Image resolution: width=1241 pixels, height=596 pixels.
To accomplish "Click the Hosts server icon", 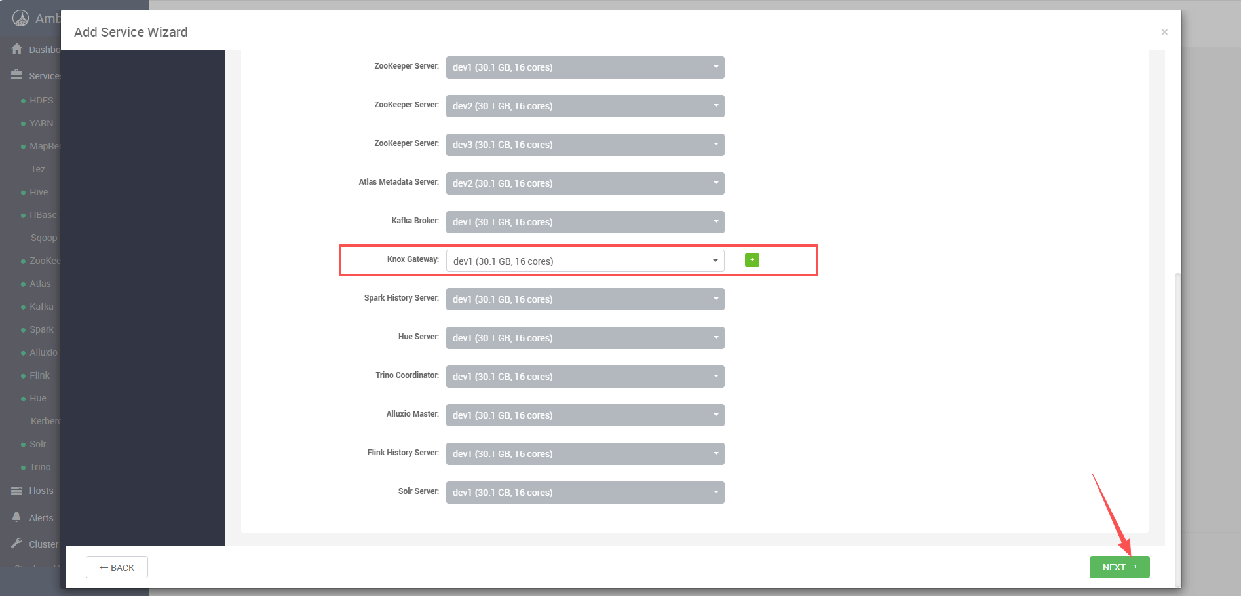I will 17,491.
